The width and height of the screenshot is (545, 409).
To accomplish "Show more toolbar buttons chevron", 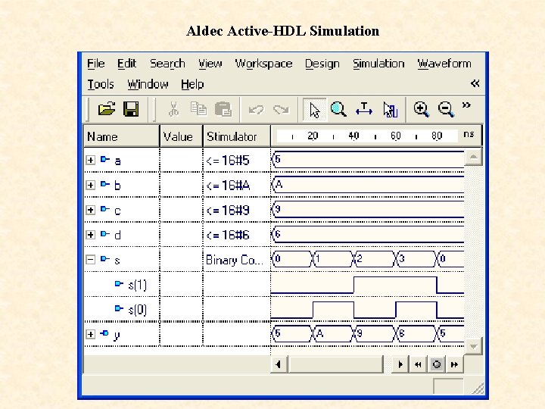I will [x=466, y=105].
